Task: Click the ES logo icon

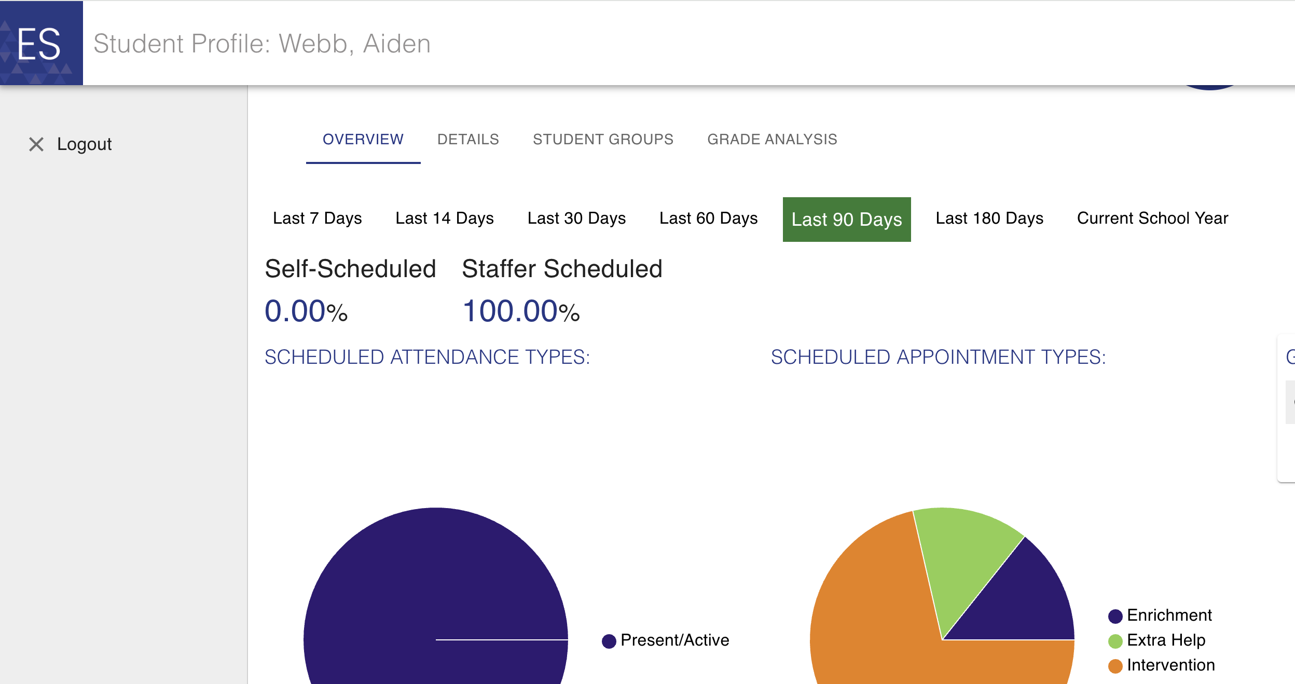Action: point(41,43)
